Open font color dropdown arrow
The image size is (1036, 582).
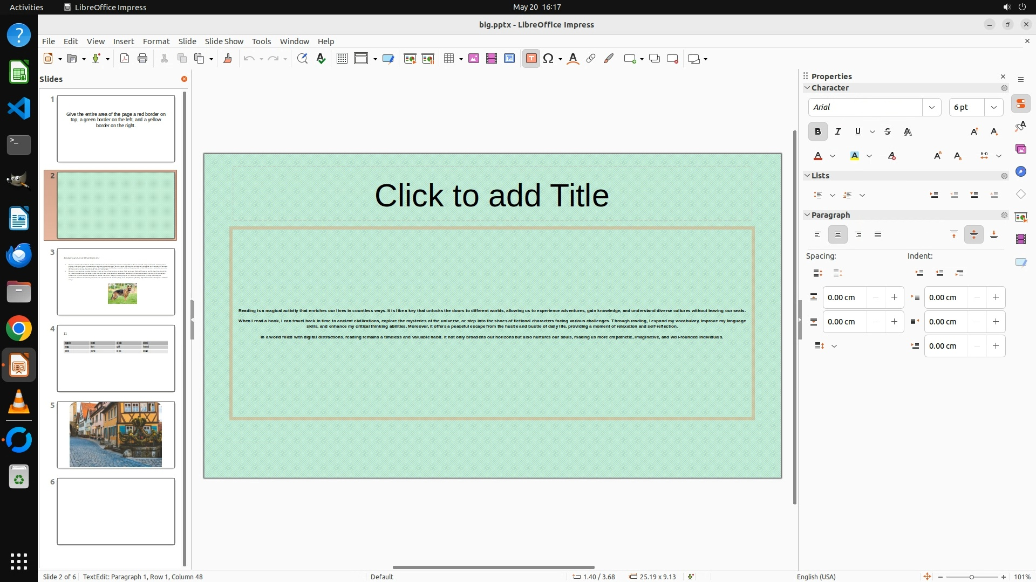(833, 156)
